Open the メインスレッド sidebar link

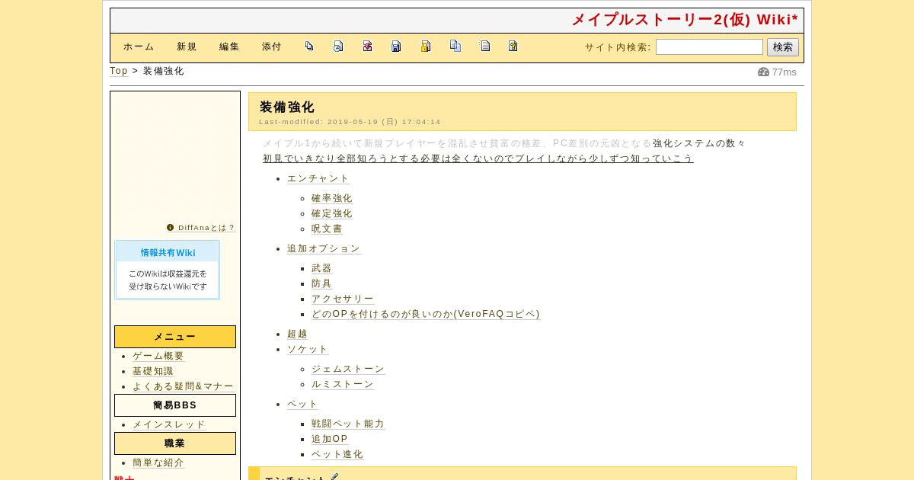click(169, 424)
